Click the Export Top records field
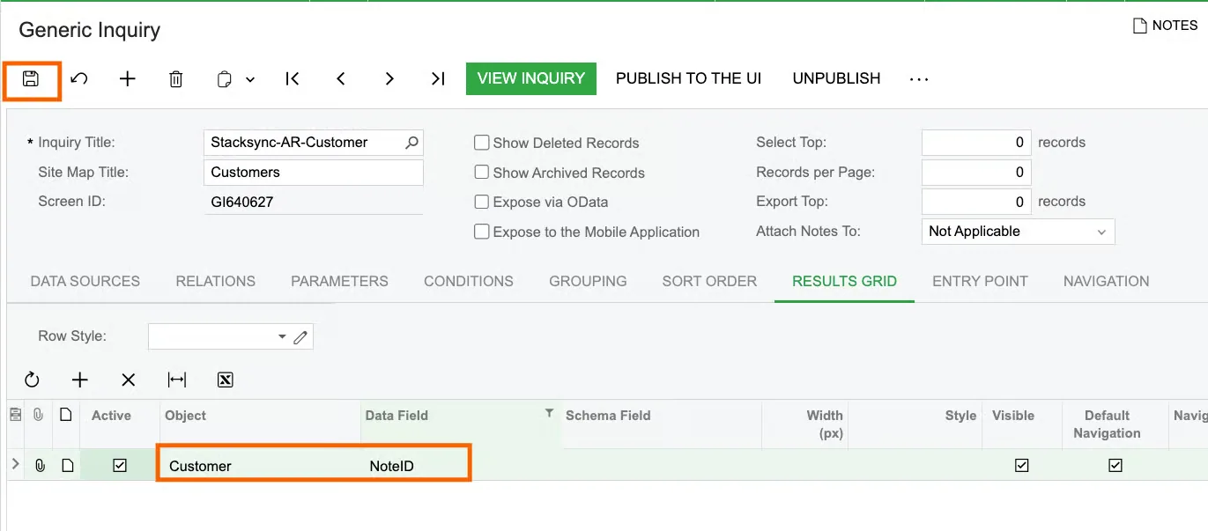 (x=976, y=202)
